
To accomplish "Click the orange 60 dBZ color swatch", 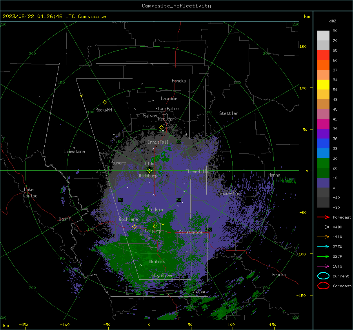I will (323, 65).
